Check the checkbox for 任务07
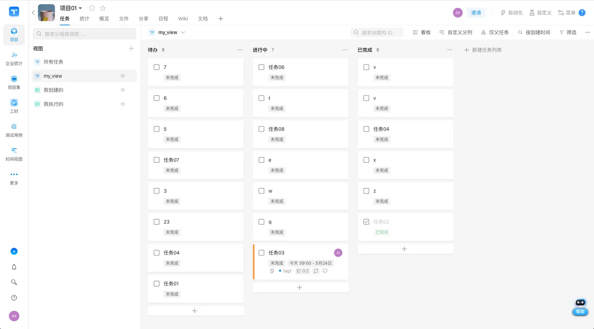594x329 pixels. pos(157,160)
